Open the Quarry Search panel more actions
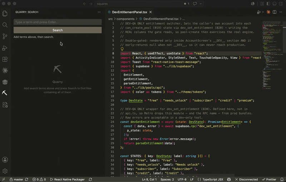The width and height of the screenshot is (286, 182). click(x=99, y=12)
